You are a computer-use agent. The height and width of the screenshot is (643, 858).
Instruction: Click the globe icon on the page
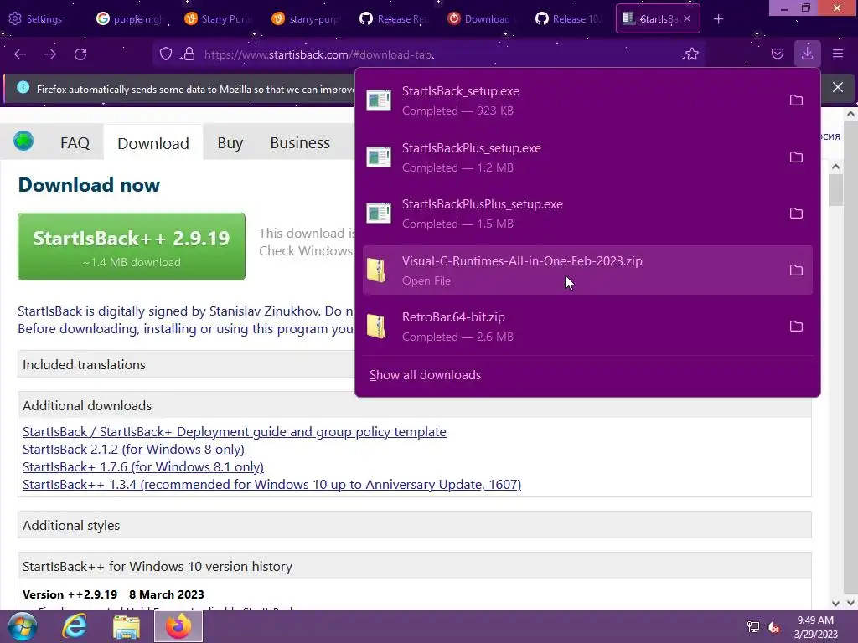pos(23,141)
